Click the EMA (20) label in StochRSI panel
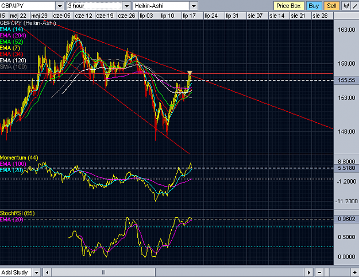 tap(11, 219)
